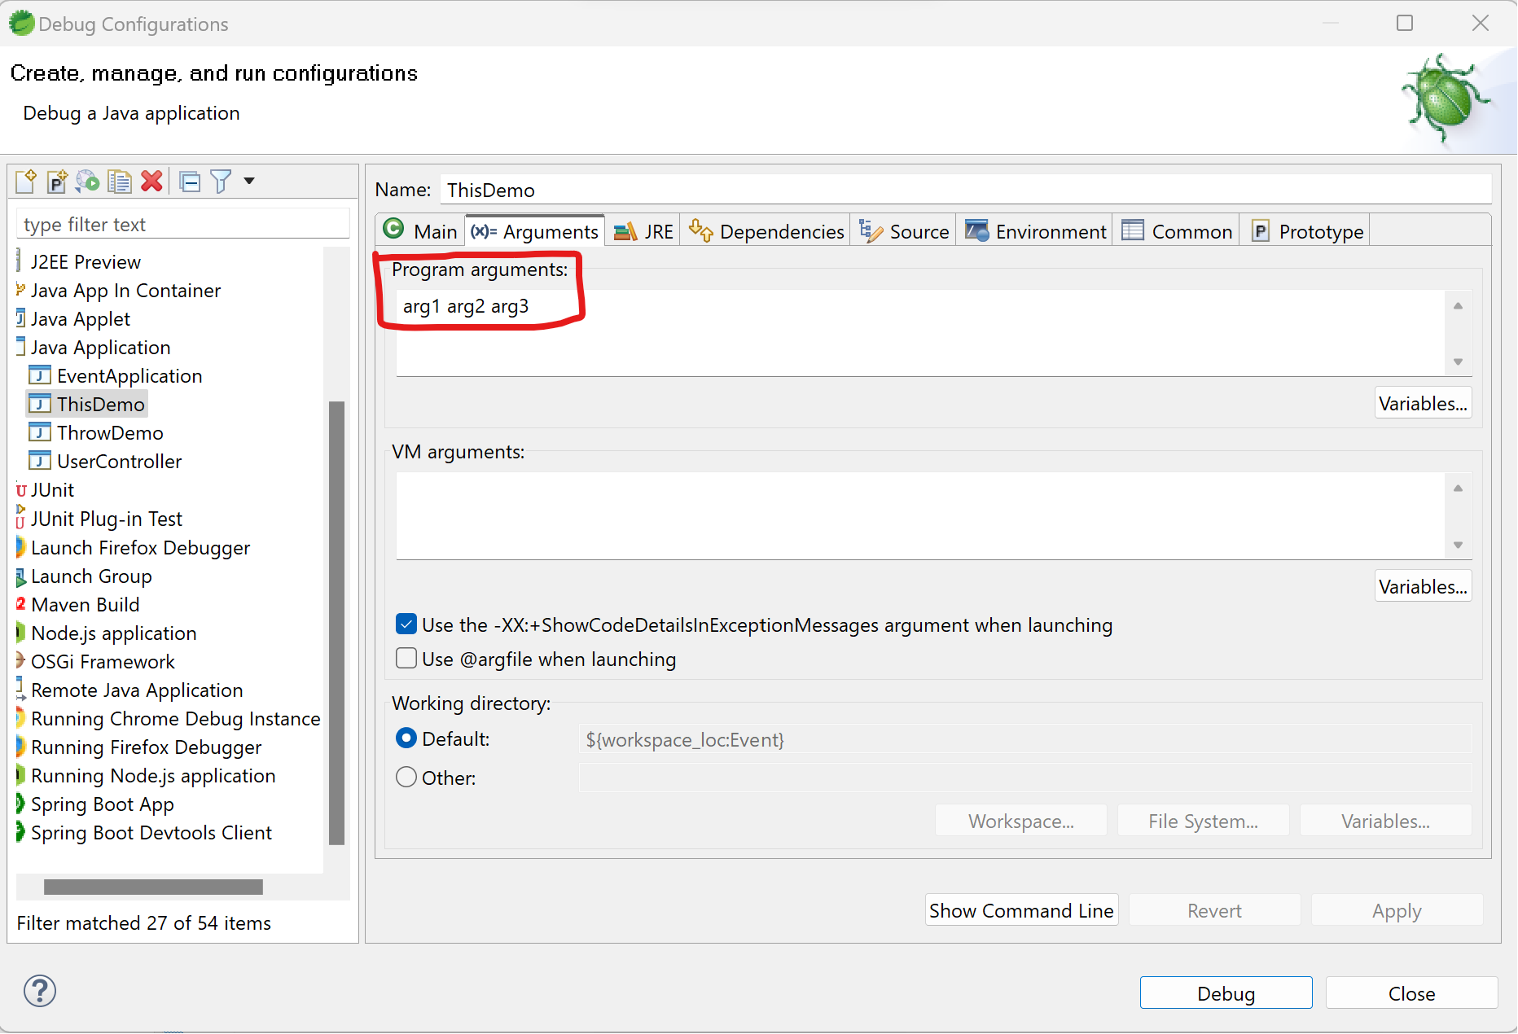This screenshot has height=1034, width=1518.
Task: Enable Use @argfile when launching
Action: click(x=406, y=658)
